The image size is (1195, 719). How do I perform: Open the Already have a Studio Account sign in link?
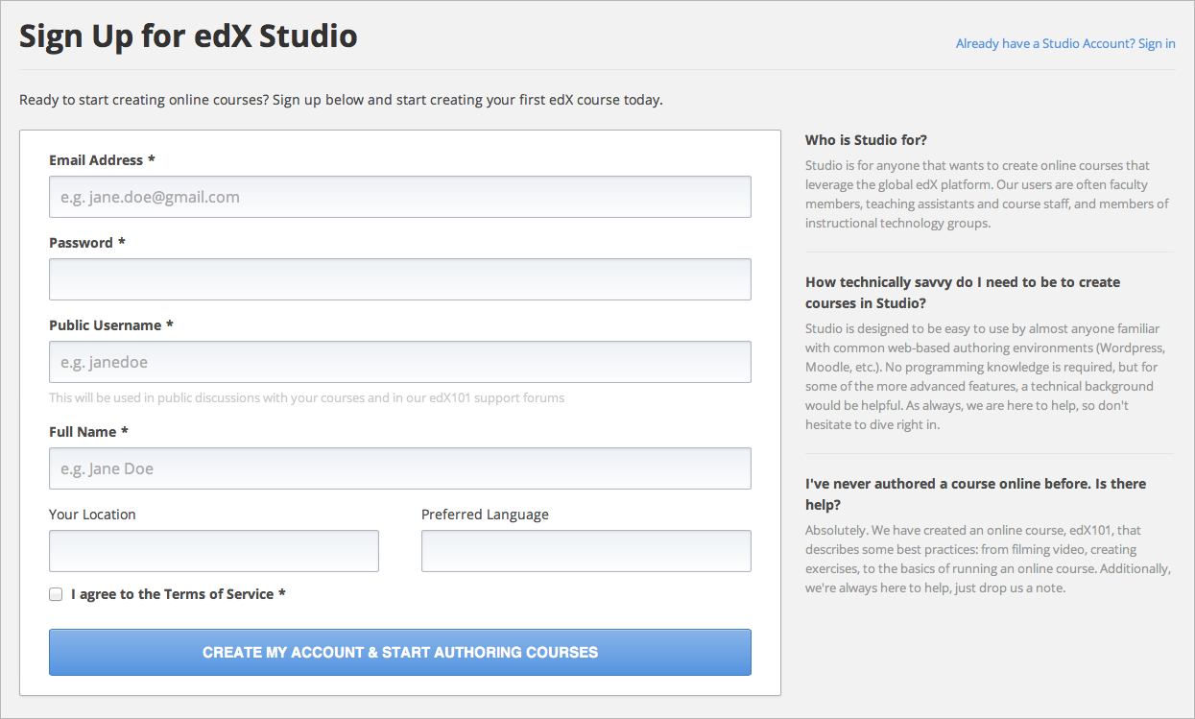(1064, 43)
